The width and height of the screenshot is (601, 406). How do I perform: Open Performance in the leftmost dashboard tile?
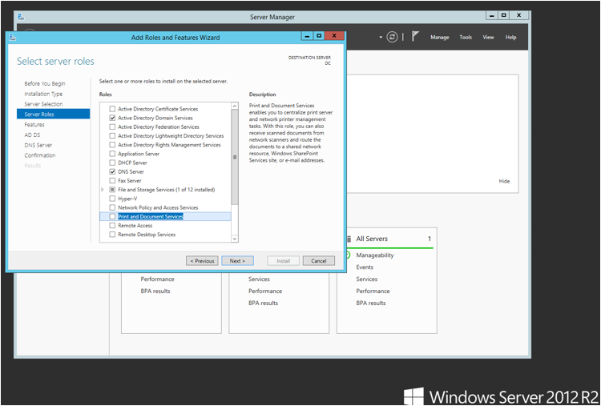click(158, 279)
